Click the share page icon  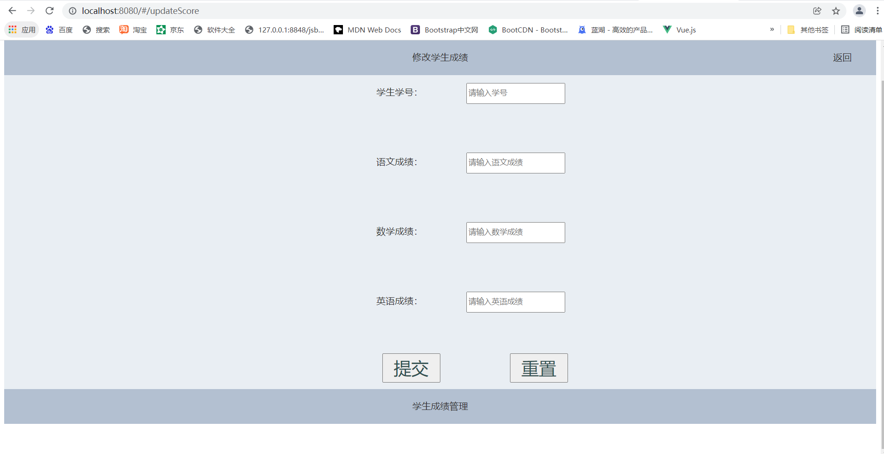pyautogui.click(x=817, y=11)
